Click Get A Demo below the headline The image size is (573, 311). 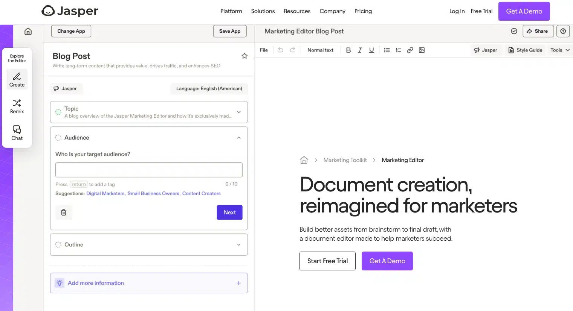[387, 261]
